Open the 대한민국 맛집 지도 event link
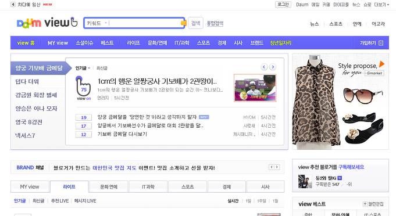Screen dimensions: 396x216 tap(115, 168)
